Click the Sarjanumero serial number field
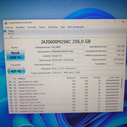Image resolution: width=127 pixels, height=127 pixels. click(67, 51)
